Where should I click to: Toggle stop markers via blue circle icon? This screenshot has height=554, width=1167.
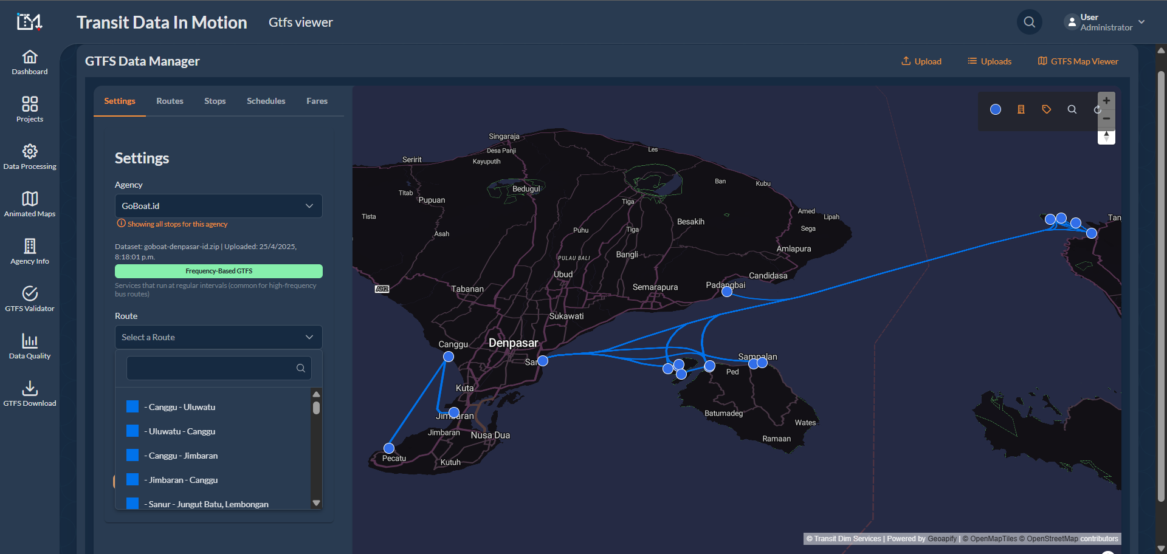(x=996, y=109)
